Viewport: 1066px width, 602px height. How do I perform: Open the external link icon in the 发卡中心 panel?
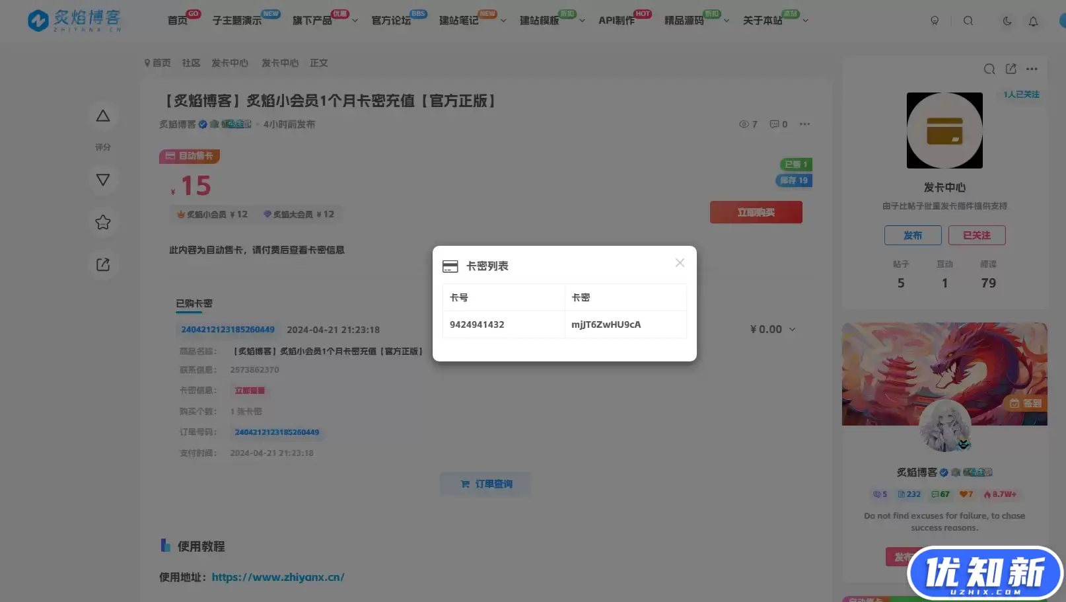[x=1011, y=69]
